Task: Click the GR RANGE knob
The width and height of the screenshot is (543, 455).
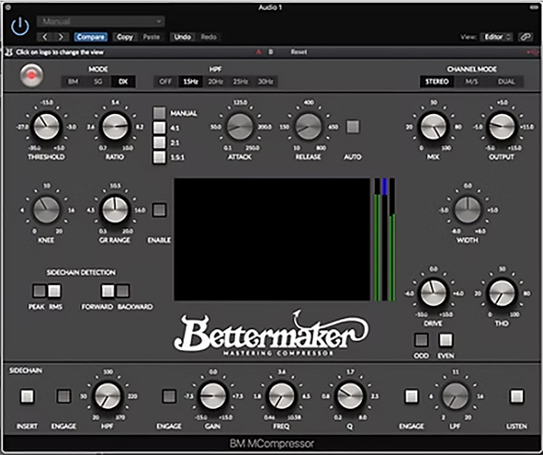Action: click(115, 210)
